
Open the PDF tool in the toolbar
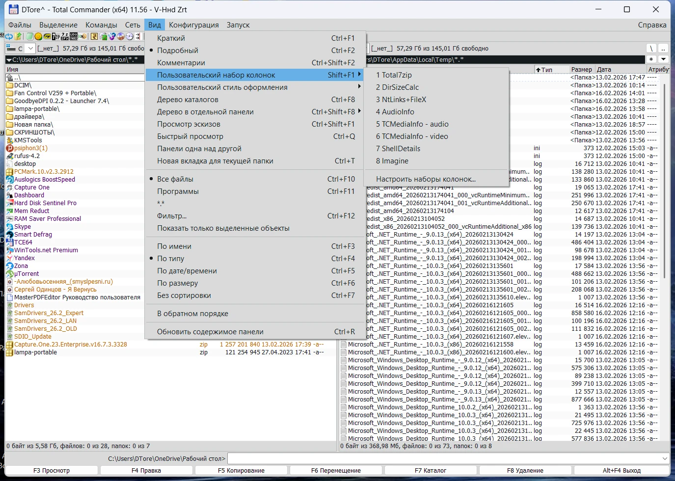[47, 36]
